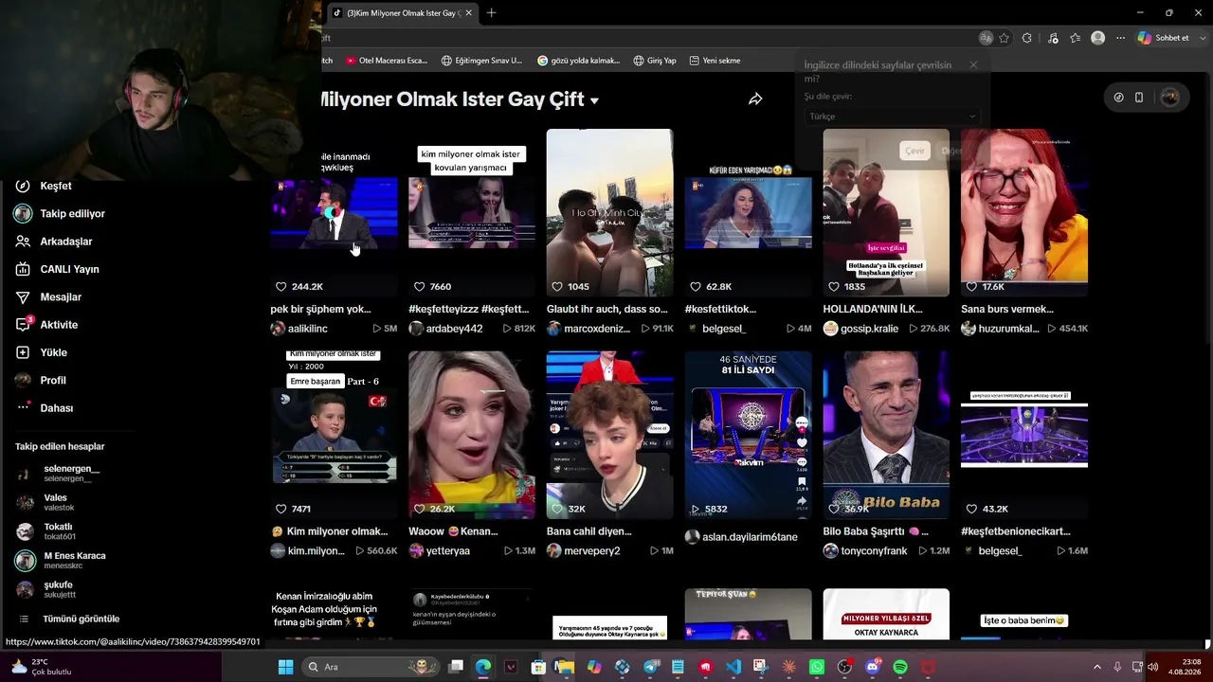
Task: Open gossip.kralie creator profile link
Action: 860,329
